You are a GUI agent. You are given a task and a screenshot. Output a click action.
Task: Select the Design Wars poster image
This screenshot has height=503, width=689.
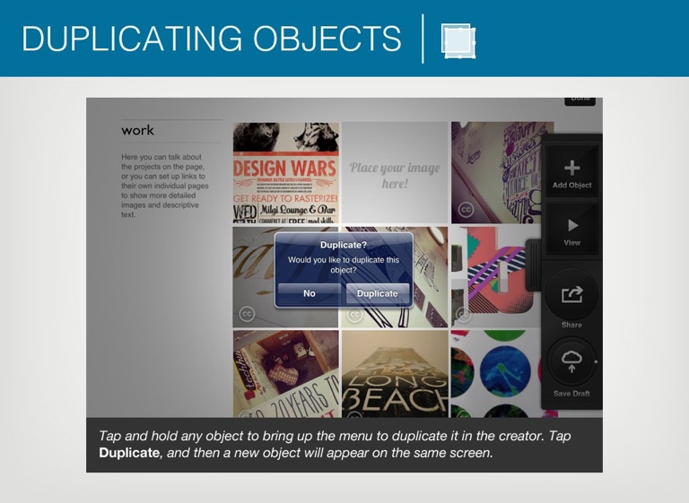pos(285,173)
